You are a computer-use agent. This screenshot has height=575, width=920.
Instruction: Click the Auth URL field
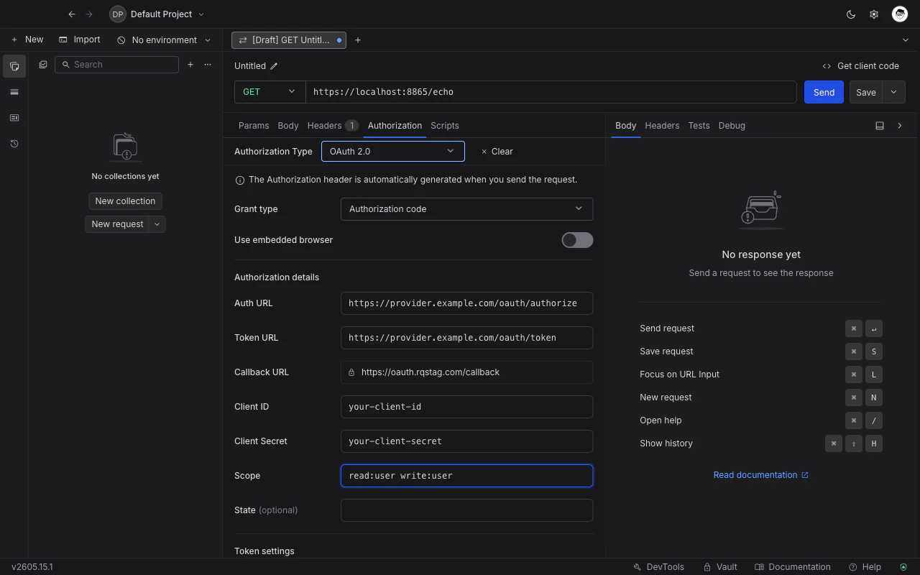click(466, 303)
